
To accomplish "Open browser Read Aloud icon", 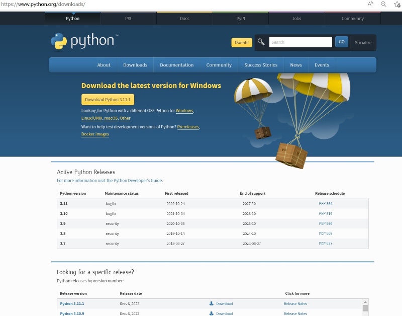I will point(370,4).
